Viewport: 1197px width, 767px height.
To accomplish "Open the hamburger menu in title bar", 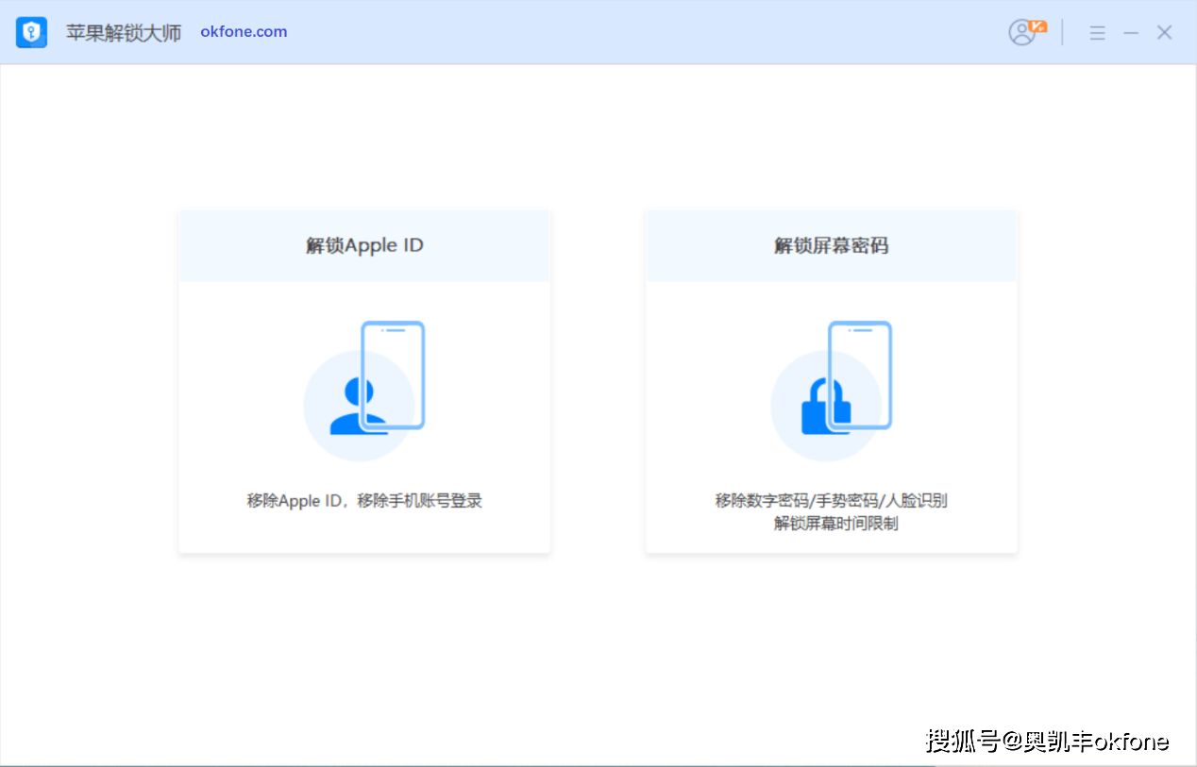I will (1097, 33).
